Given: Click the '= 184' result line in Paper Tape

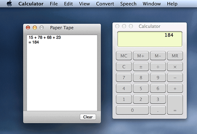Looking at the screenshot, I should click(34, 42).
